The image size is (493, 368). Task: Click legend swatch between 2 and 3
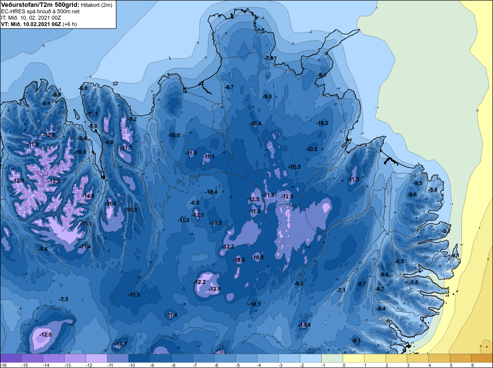pos(396,358)
